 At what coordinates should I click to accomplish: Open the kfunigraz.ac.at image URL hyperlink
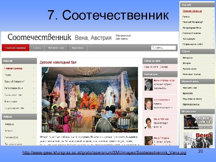click(104, 152)
